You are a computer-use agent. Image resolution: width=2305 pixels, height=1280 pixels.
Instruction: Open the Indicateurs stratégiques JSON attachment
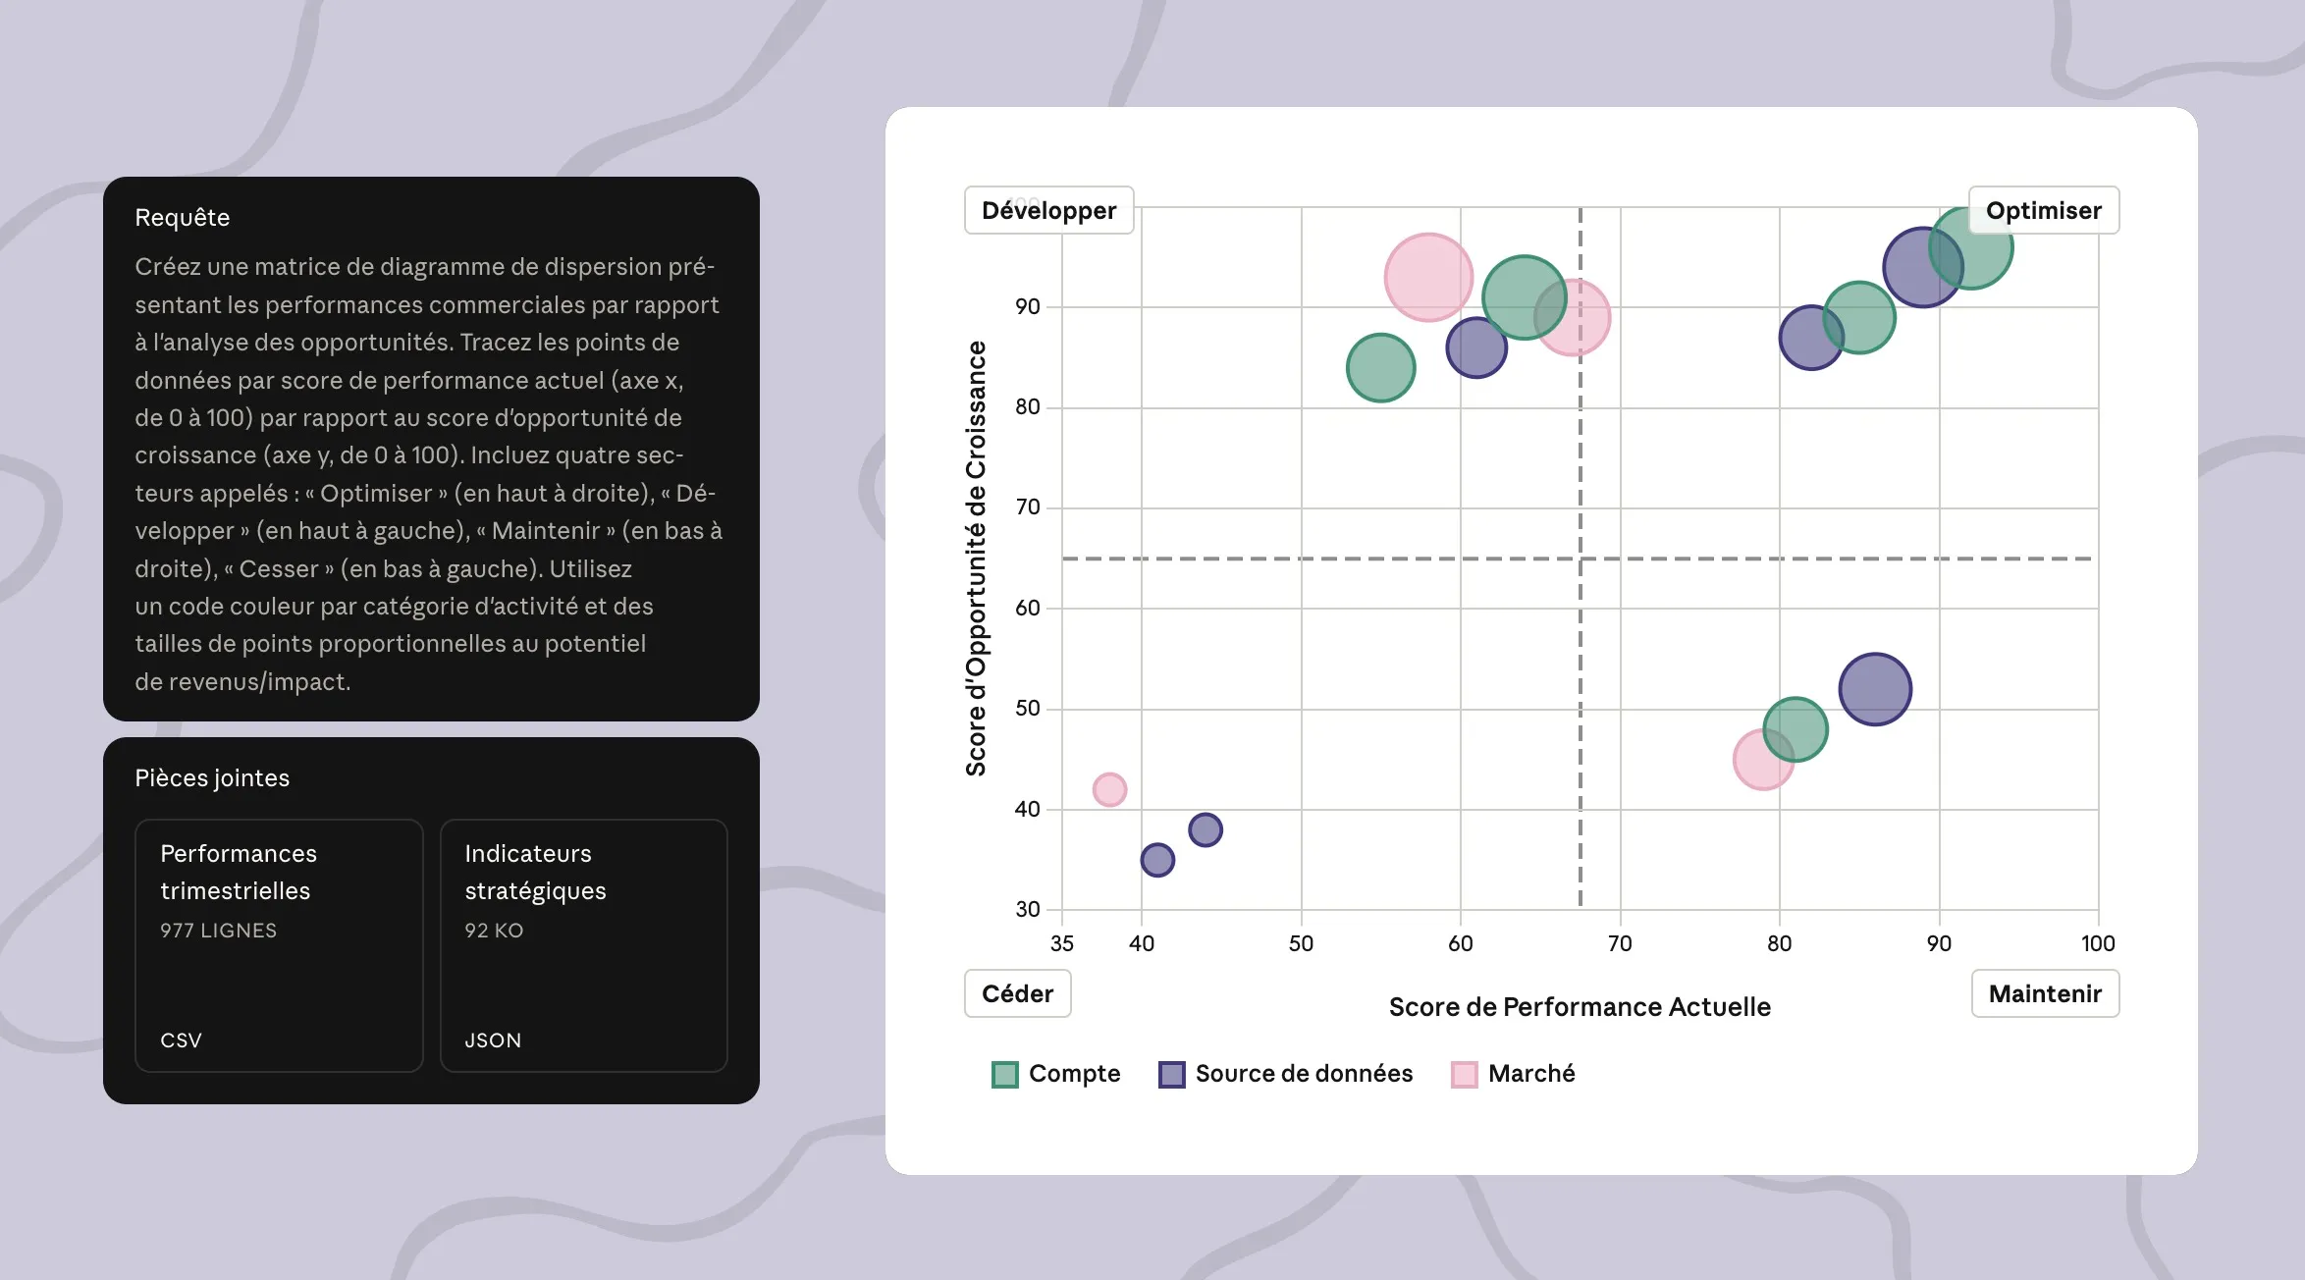[583, 944]
